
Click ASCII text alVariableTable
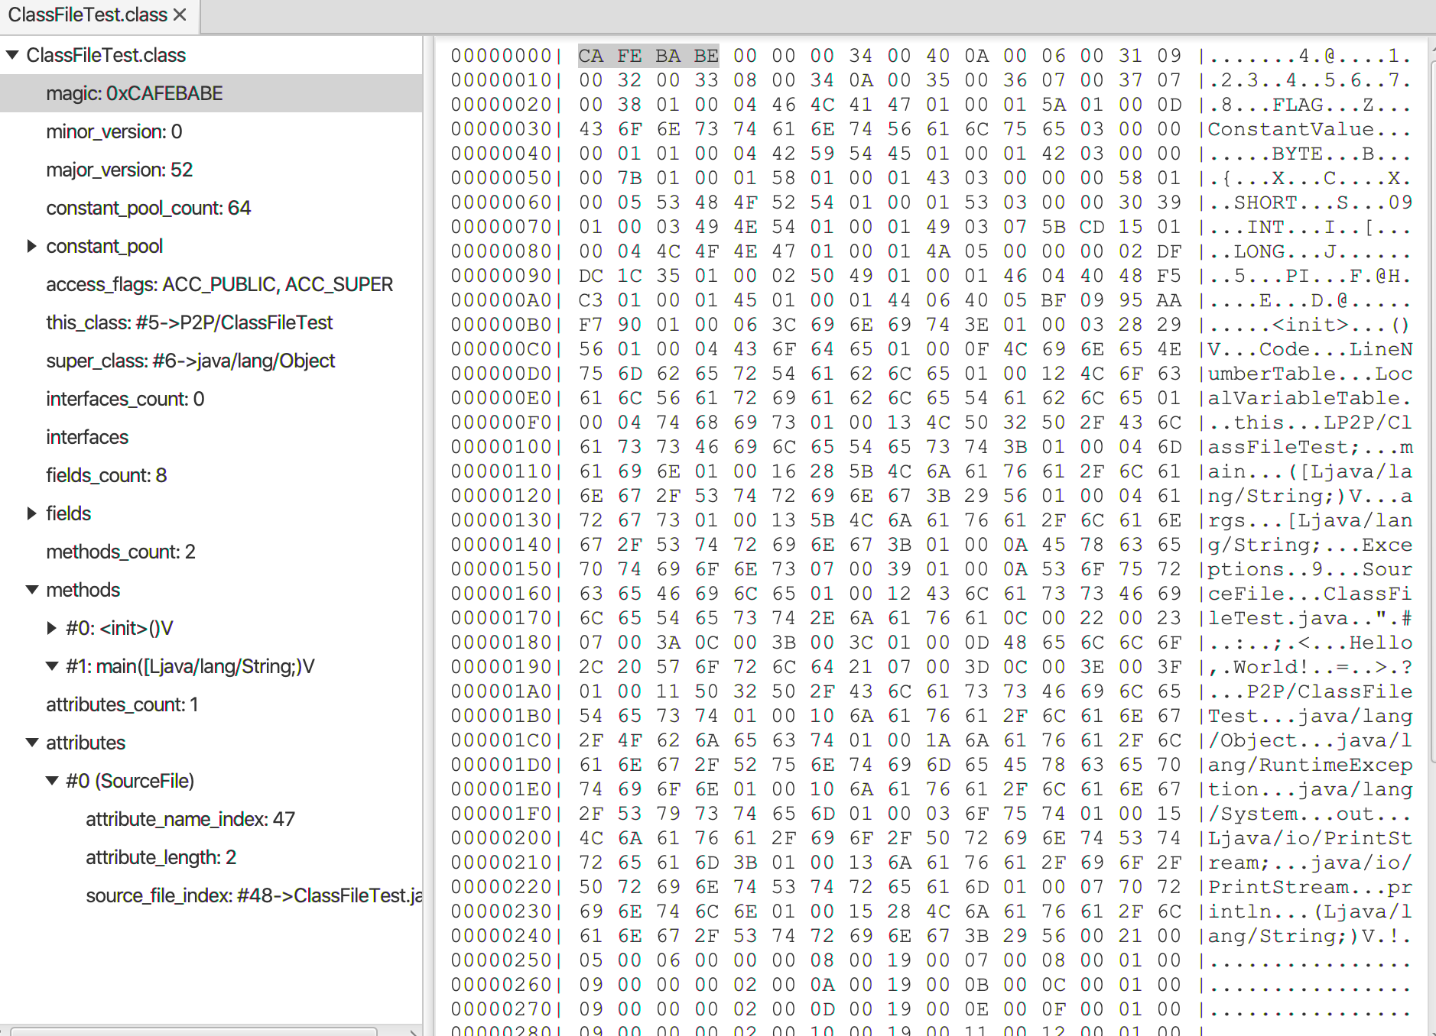[x=1310, y=398]
